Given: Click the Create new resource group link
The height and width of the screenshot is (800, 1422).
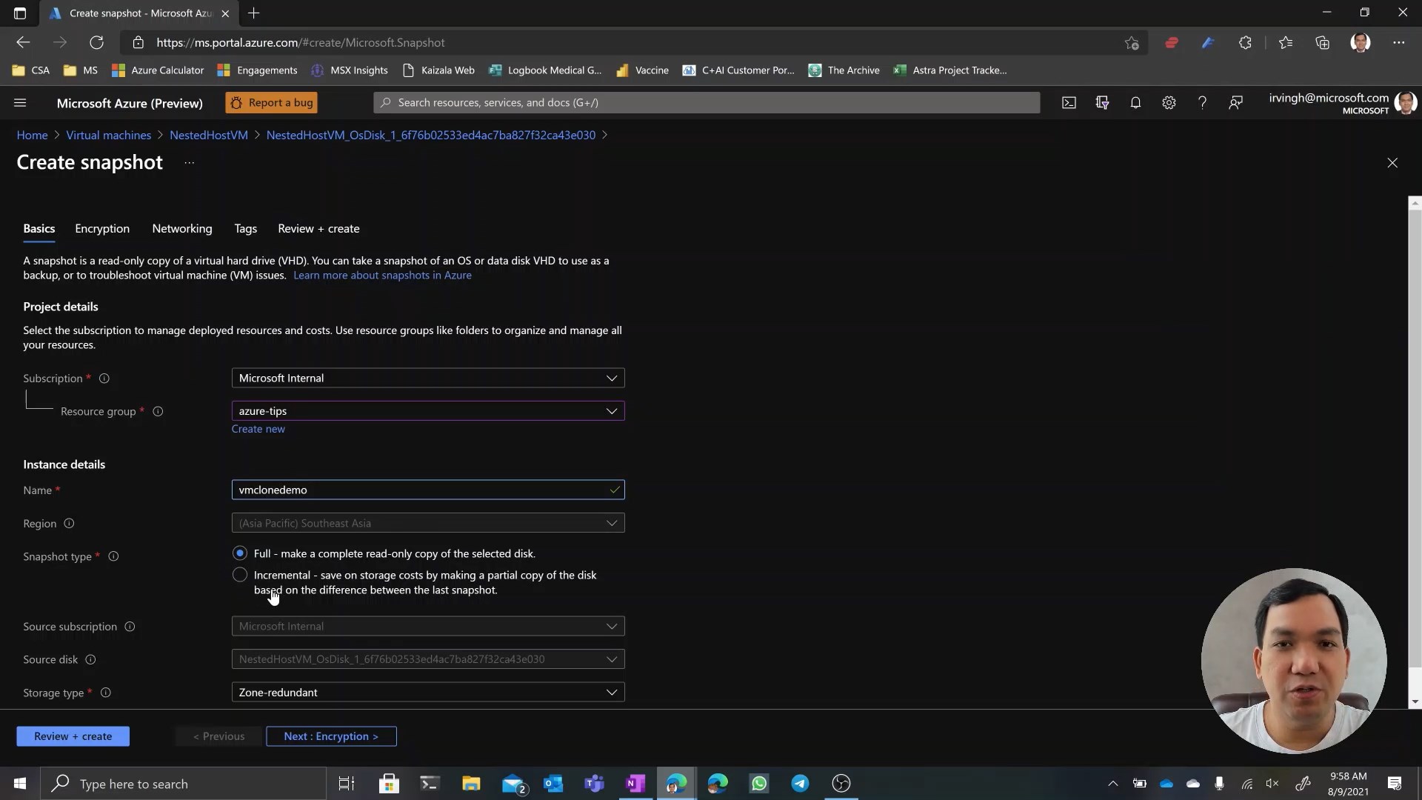Looking at the screenshot, I should coord(258,429).
